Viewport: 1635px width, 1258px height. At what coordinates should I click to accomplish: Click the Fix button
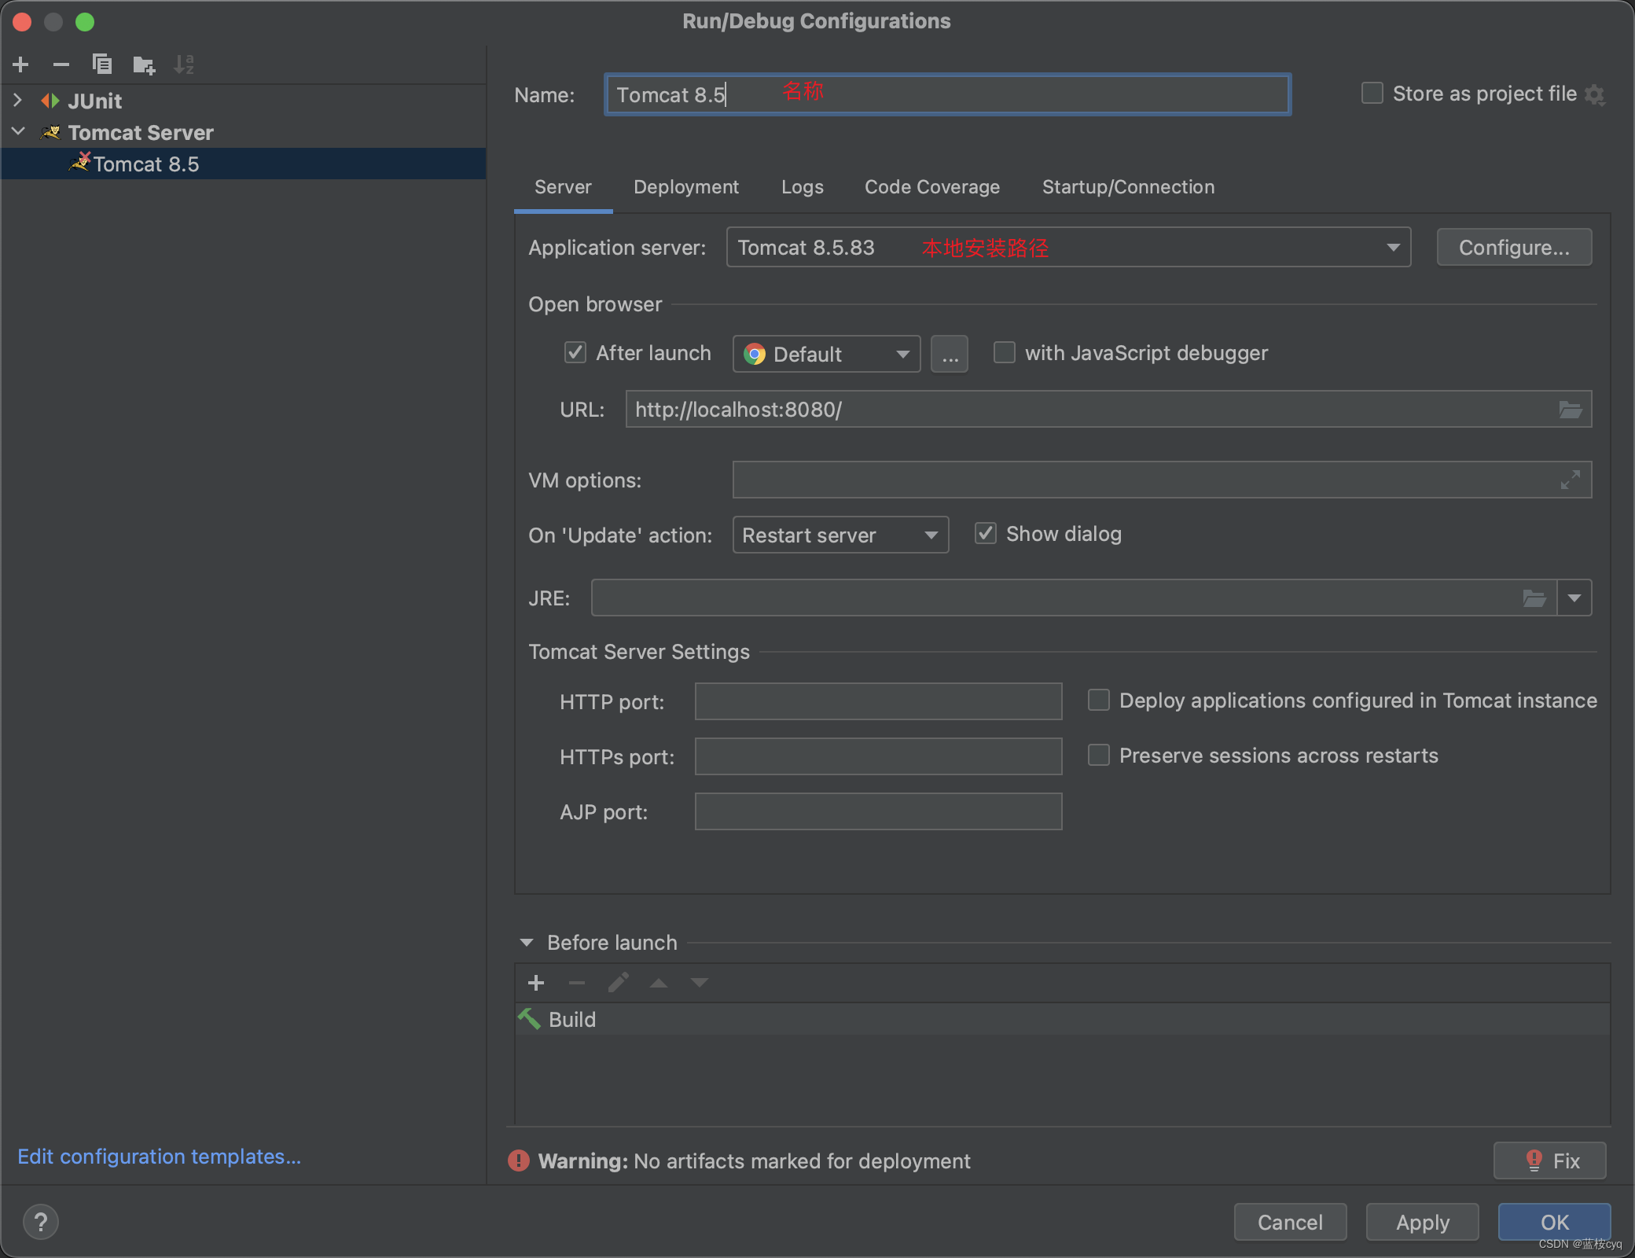[x=1549, y=1161]
